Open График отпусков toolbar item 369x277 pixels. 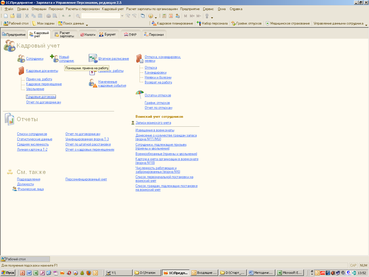[x=246, y=23]
